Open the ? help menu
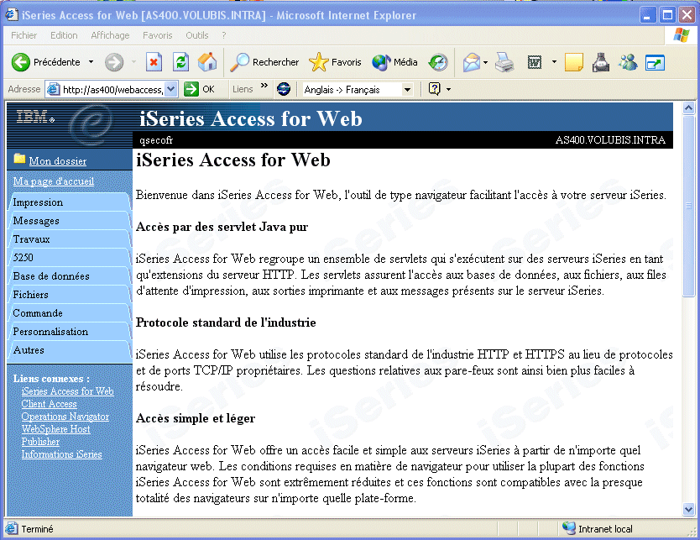The width and height of the screenshot is (700, 540). (223, 35)
